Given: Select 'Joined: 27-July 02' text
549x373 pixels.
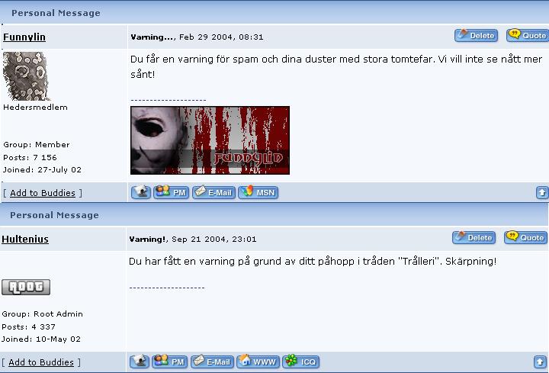Looking at the screenshot, I should click(x=42, y=170).
